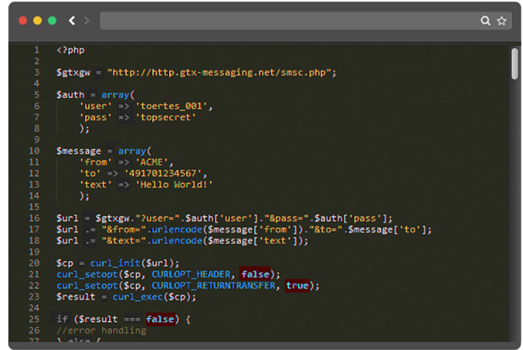Screen dimensions: 523x350
Task: Click '$result' variable on line 23
Action: tap(75, 296)
